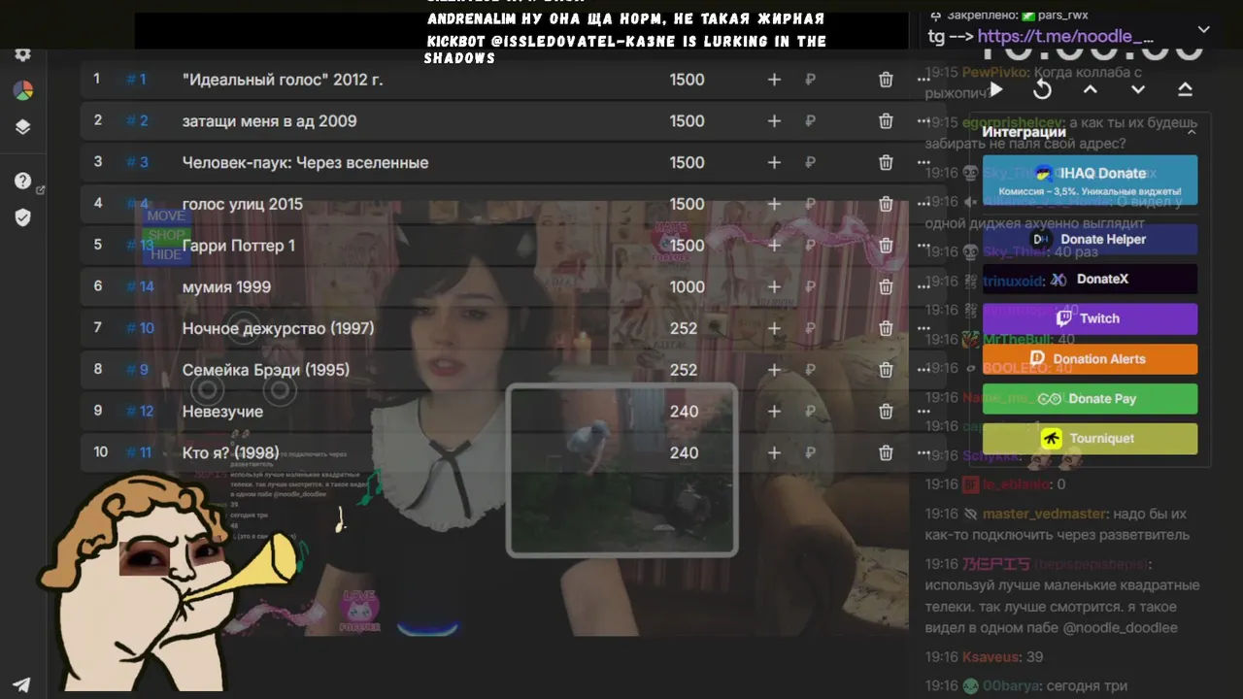Add amount to "Идеальный голос" 2012 lot
The height and width of the screenshot is (699, 1243).
[x=774, y=80]
